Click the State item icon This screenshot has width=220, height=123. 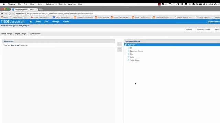click(128, 57)
